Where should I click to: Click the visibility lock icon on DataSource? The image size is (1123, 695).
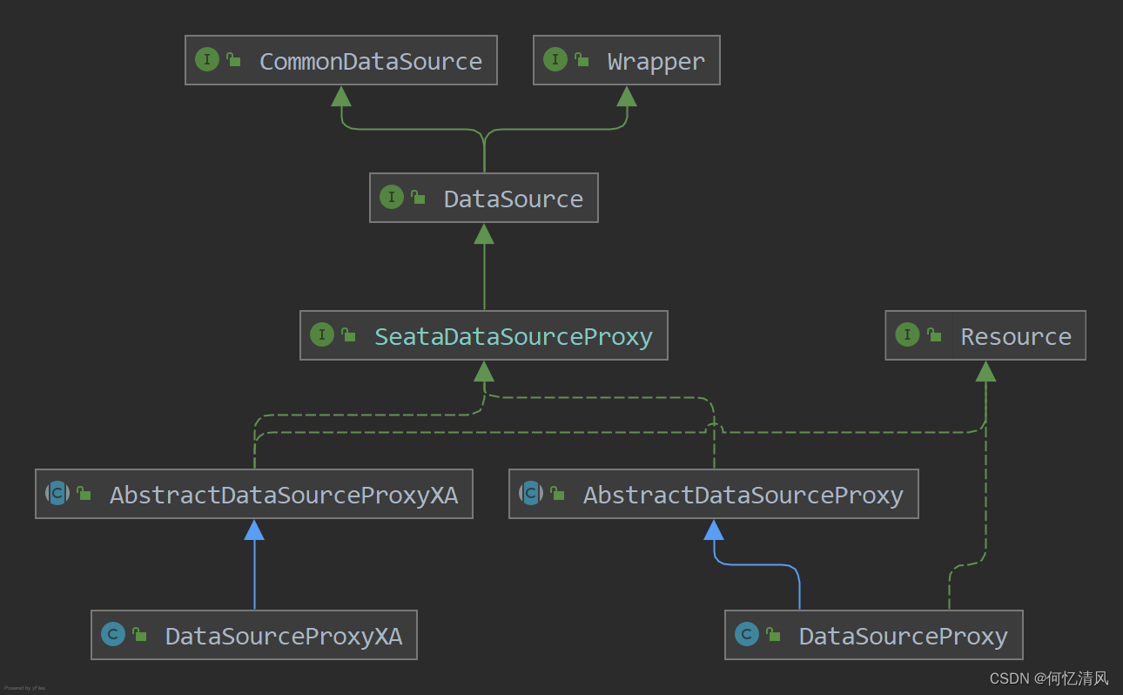(x=418, y=198)
